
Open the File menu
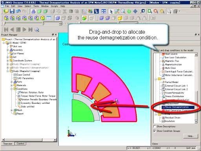point(7,6)
